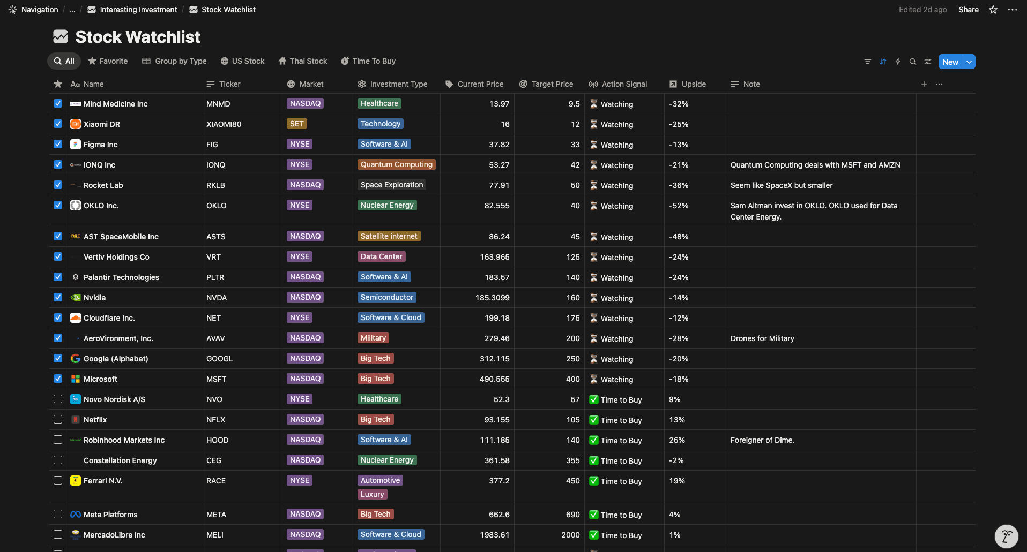Favorite this page with star icon

[x=993, y=10]
